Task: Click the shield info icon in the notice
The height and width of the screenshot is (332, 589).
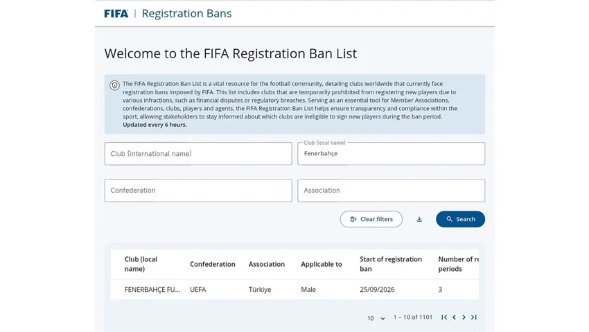Action: pyautogui.click(x=114, y=85)
